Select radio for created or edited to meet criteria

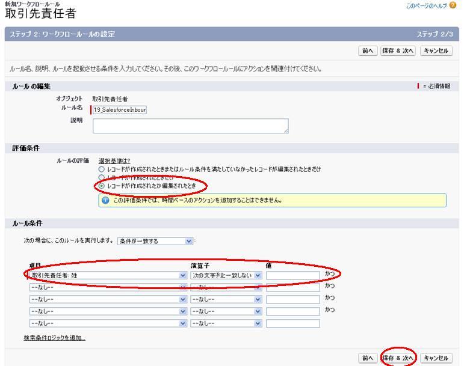click(101, 170)
